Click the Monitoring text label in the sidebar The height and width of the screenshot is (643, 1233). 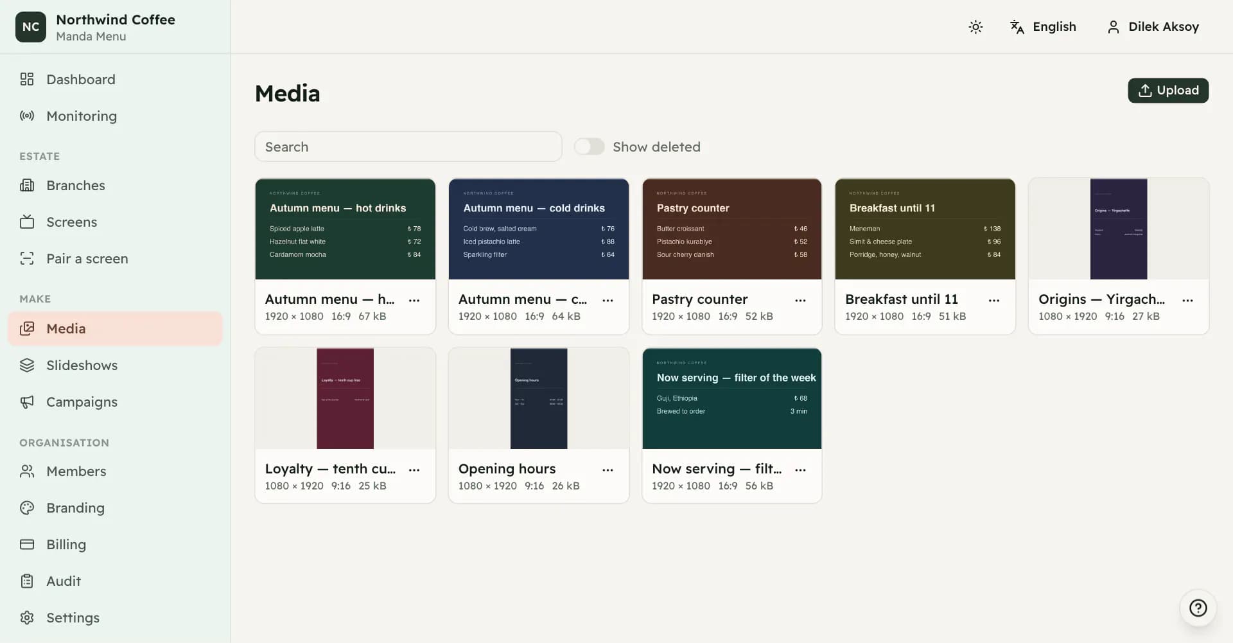click(x=82, y=116)
